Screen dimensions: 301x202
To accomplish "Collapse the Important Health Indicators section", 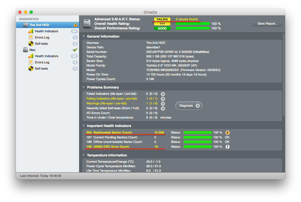I will point(84,126).
